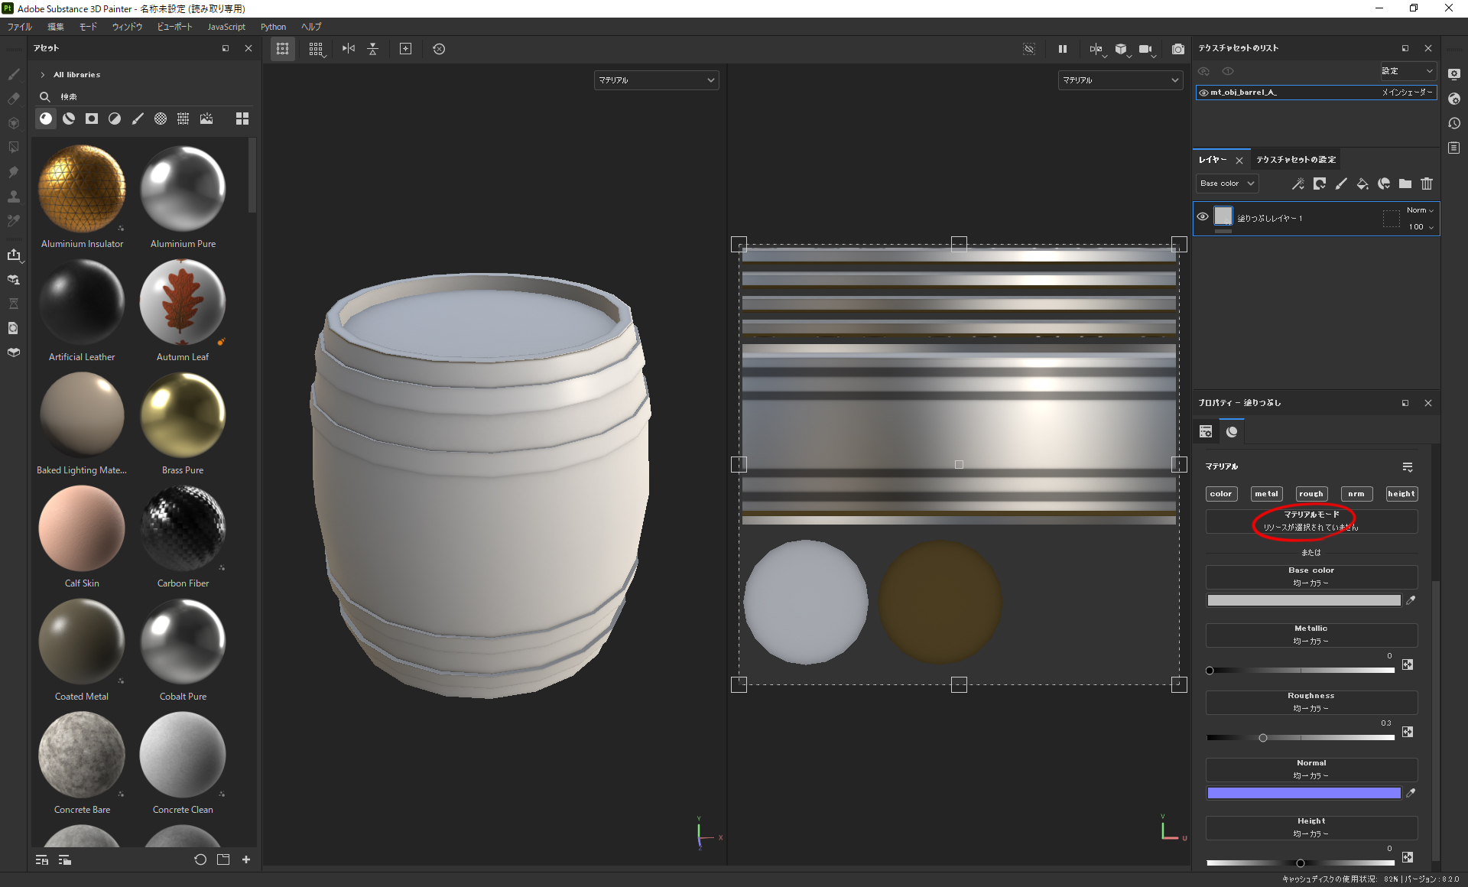The height and width of the screenshot is (887, 1468).
Task: Click Height 均一カラー button
Action: click(x=1311, y=828)
